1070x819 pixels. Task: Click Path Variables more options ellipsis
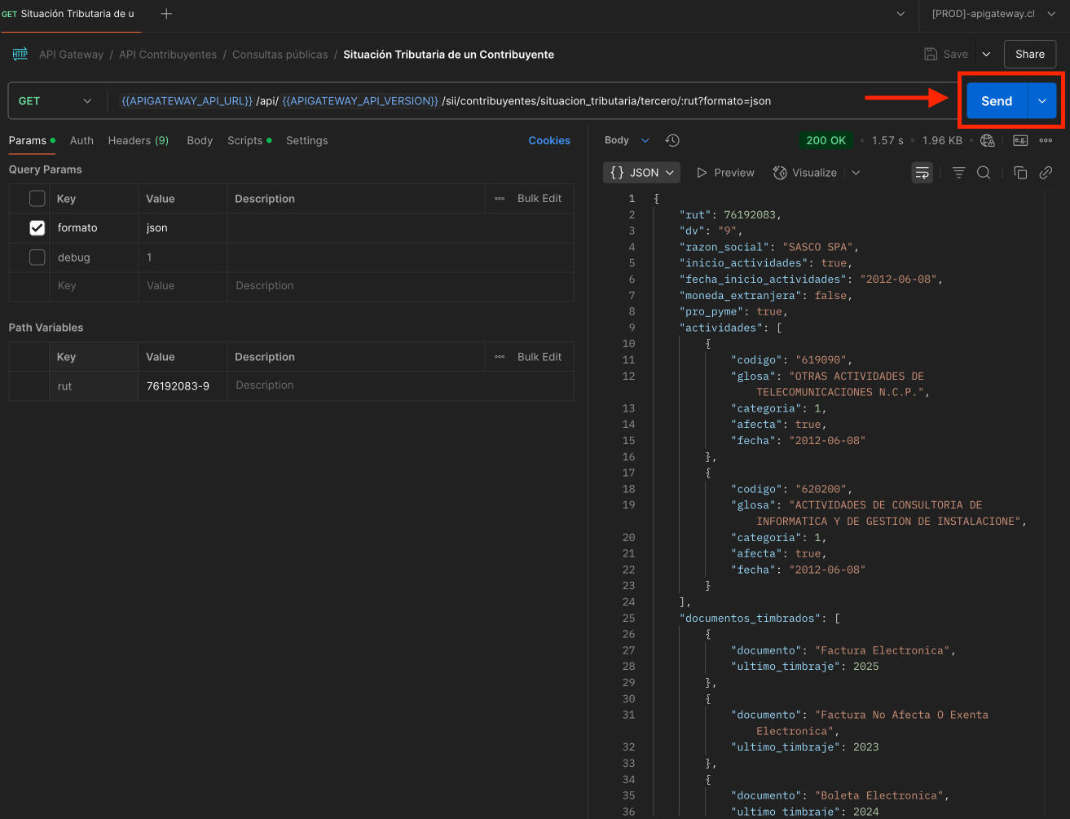pos(500,357)
